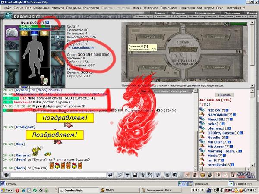Image resolution: width=259 pixels, height=194 pixels.
Task: Click the Будуар location on the map
Action: pyautogui.click(x=150, y=37)
